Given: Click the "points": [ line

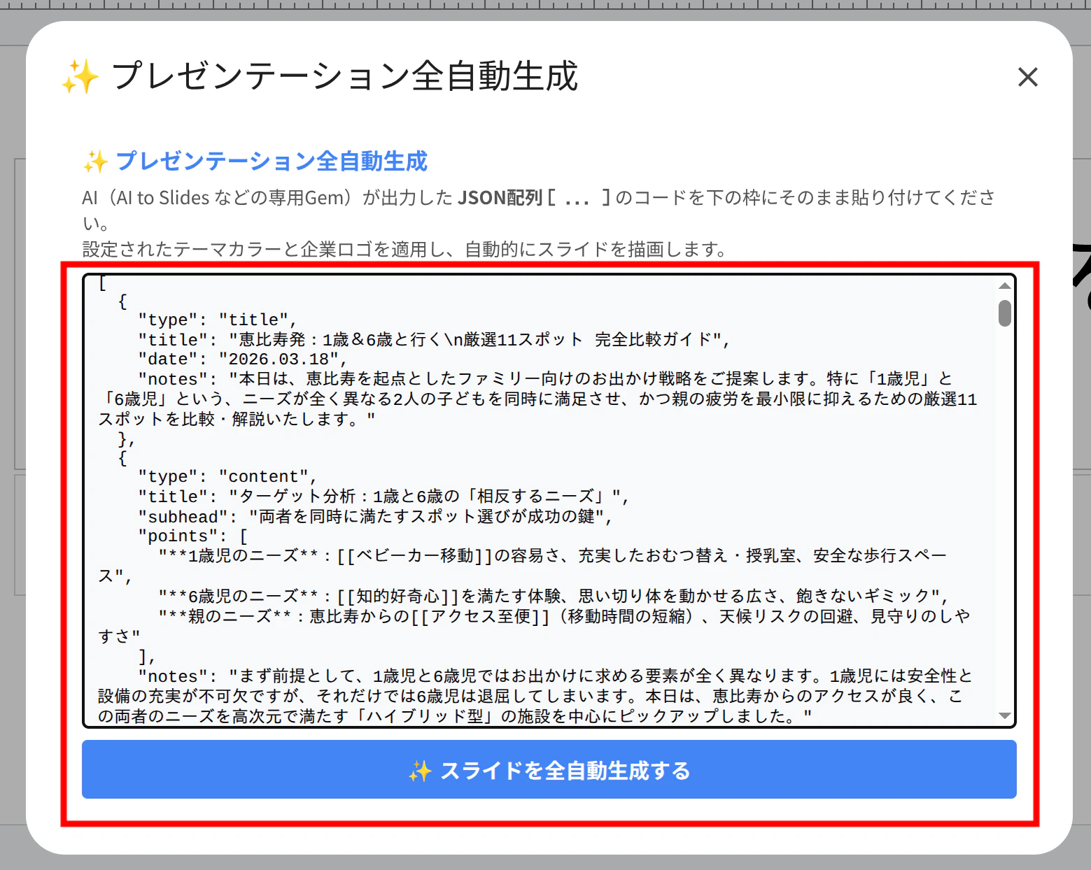Looking at the screenshot, I should pyautogui.click(x=192, y=536).
